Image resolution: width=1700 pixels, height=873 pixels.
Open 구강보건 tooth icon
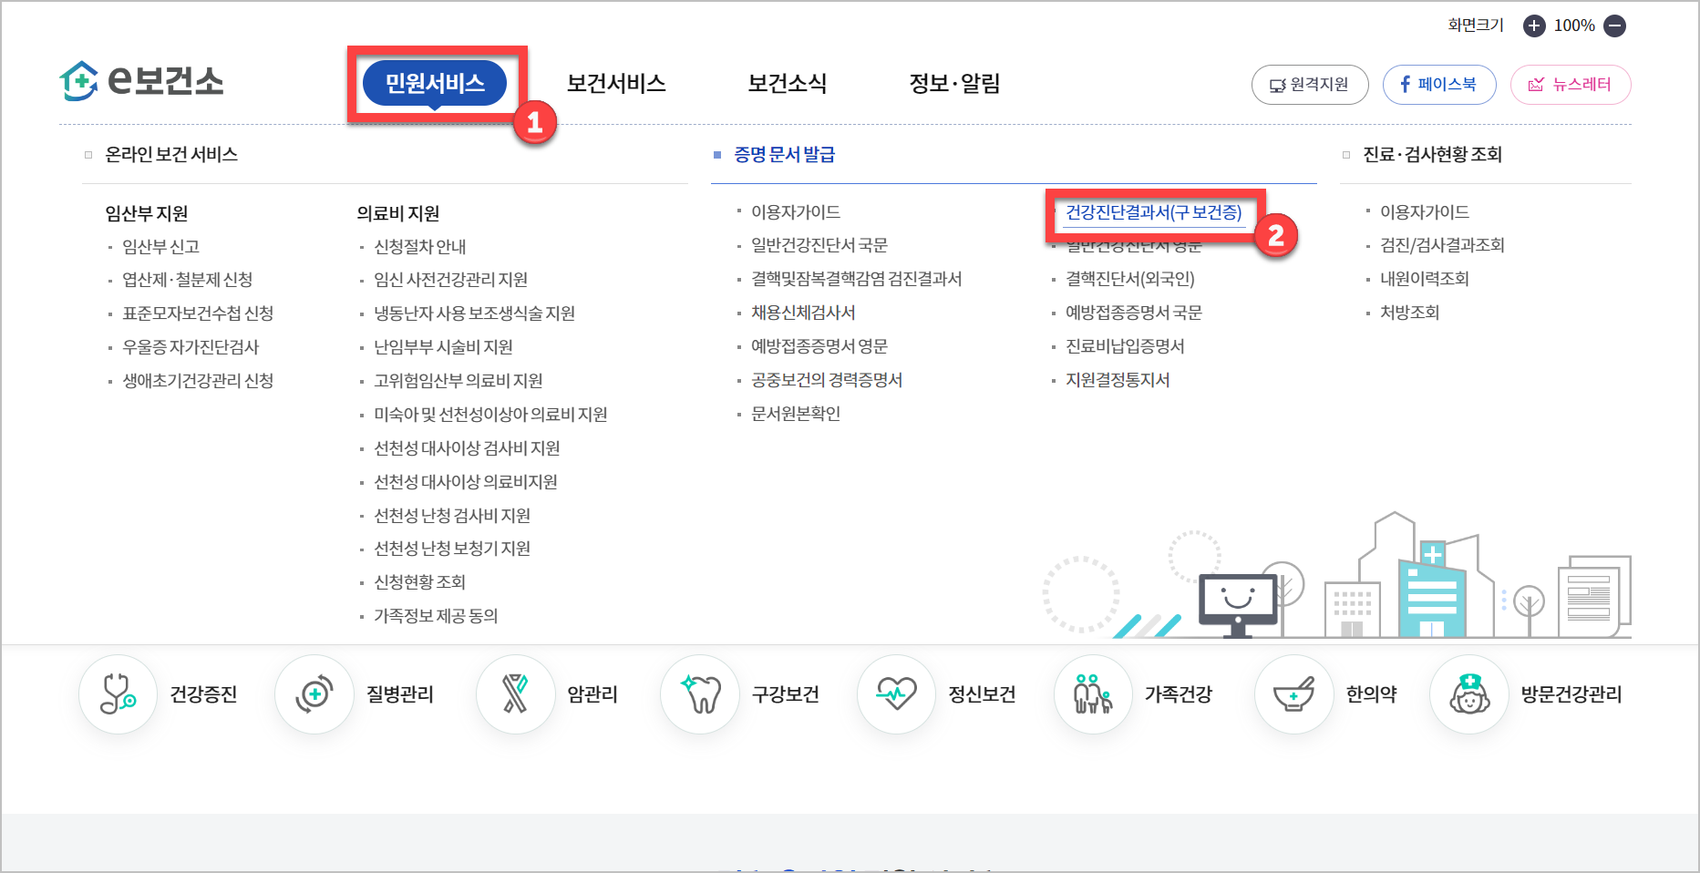tap(700, 694)
